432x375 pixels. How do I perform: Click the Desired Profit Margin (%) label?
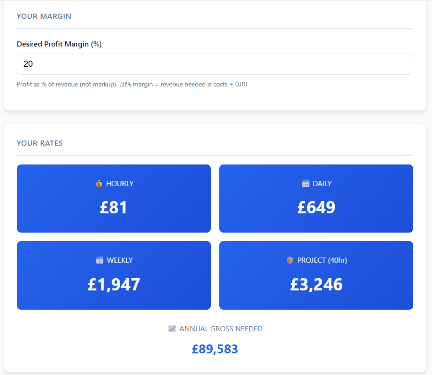click(x=59, y=44)
